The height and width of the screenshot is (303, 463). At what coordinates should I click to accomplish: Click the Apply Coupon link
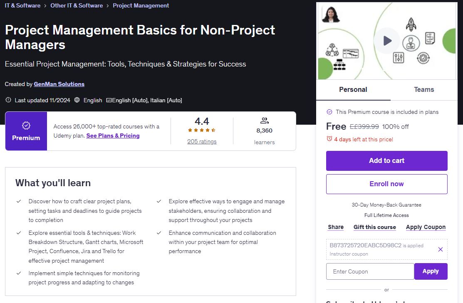click(x=426, y=227)
